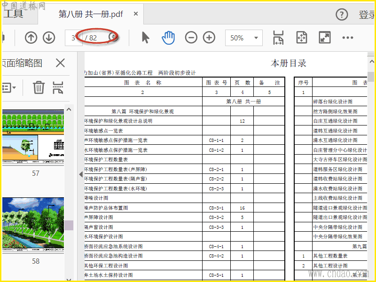Click 其他工程数量表 entry

(x=330, y=256)
